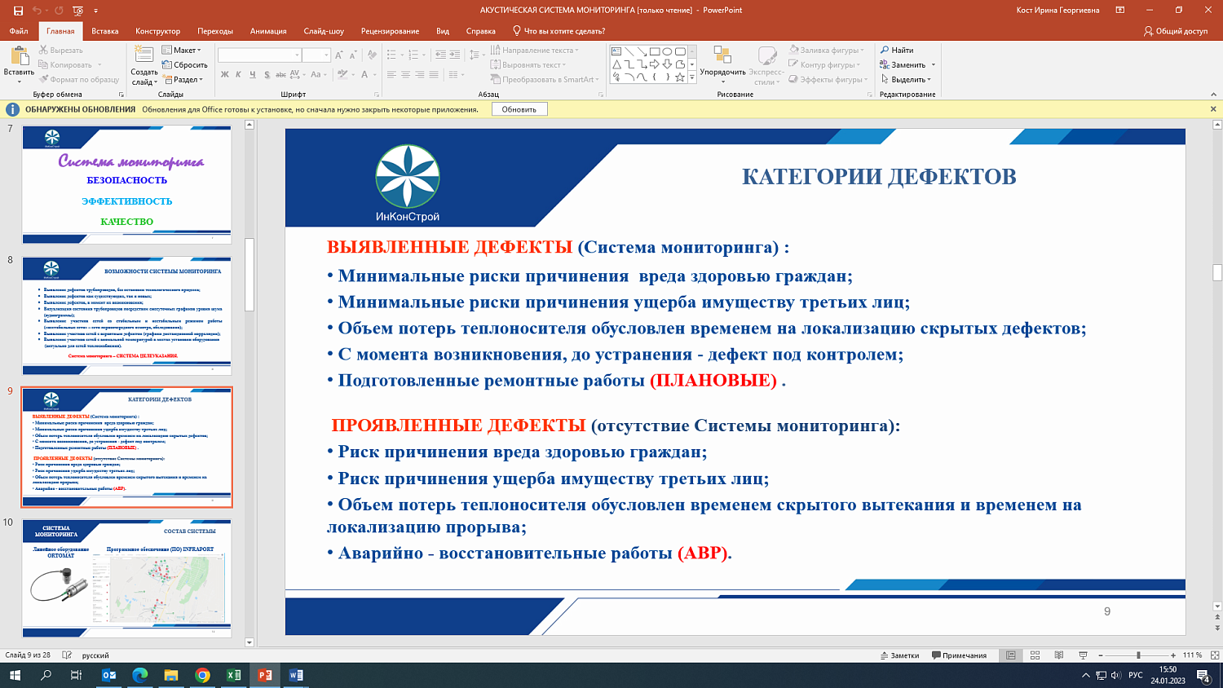Click the Paste (Вставить) clipboard icon
The image size is (1223, 688).
[x=19, y=56]
